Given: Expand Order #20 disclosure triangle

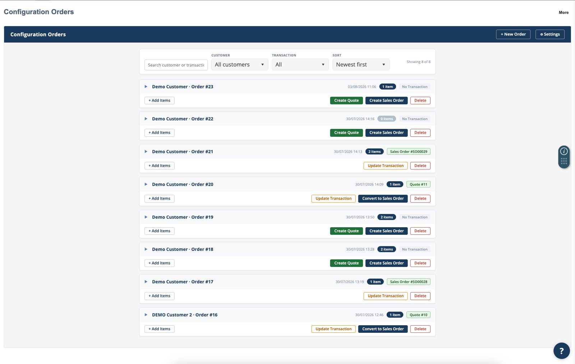Looking at the screenshot, I should pyautogui.click(x=146, y=184).
